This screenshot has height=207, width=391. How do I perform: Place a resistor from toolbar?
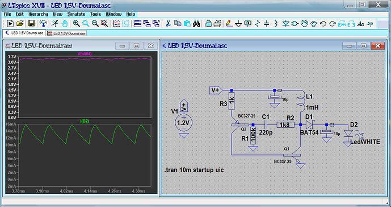click(258, 24)
